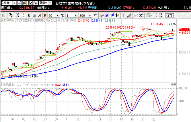The height and width of the screenshot is (122, 191).
Task: Select the pencil drawing tool
Action: pos(129,15)
